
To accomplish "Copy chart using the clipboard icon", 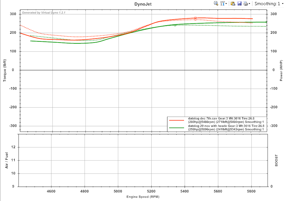I will click(233, 3).
